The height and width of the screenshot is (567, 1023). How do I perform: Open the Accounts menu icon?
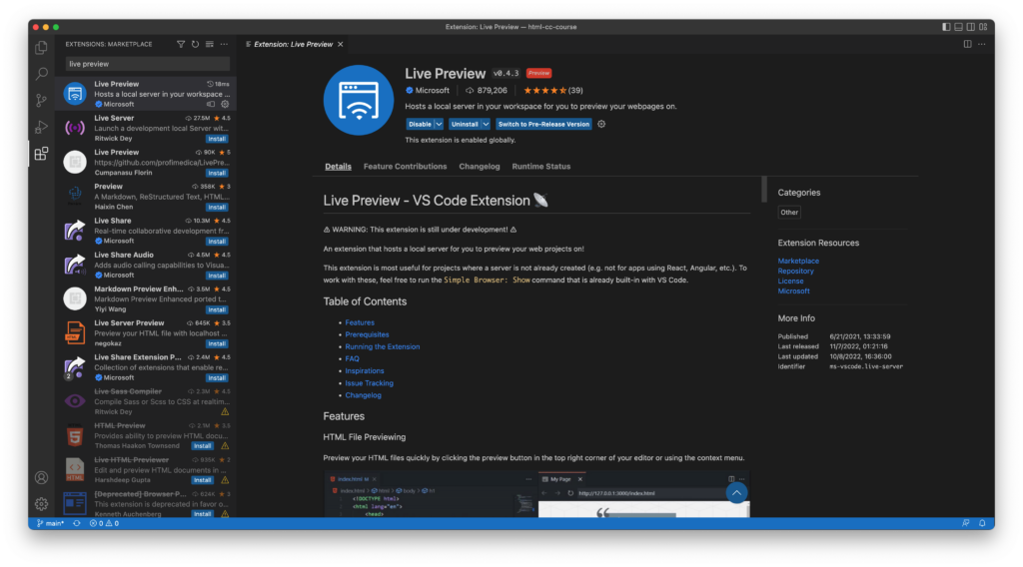[x=41, y=478]
